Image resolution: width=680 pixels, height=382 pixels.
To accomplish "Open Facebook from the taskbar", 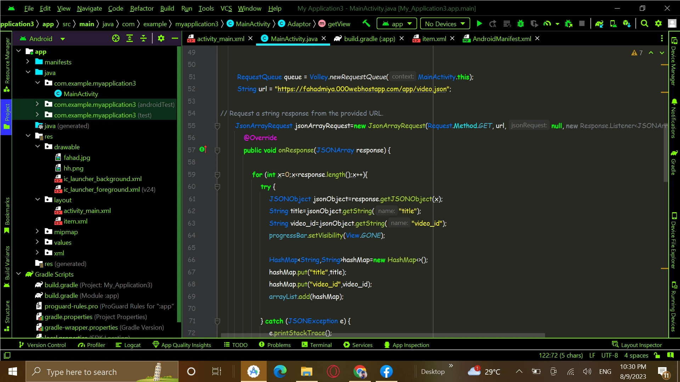I will pyautogui.click(x=386, y=371).
